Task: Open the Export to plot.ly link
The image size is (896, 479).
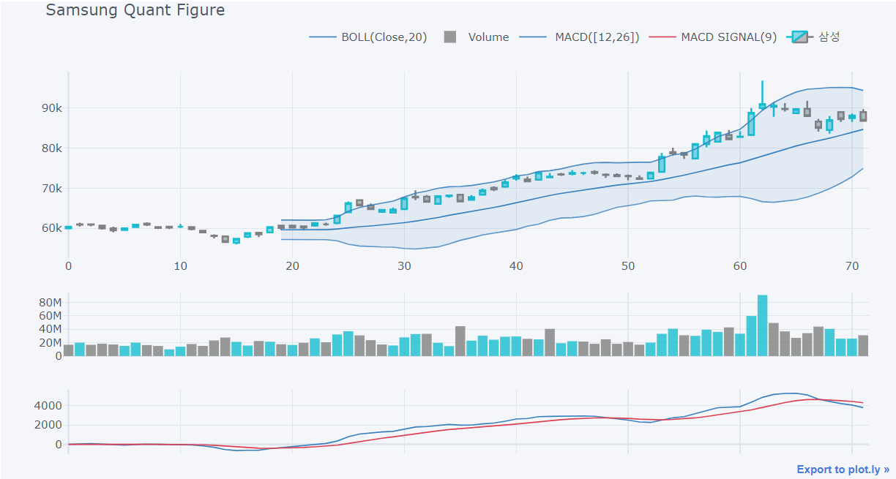Action: tap(843, 469)
